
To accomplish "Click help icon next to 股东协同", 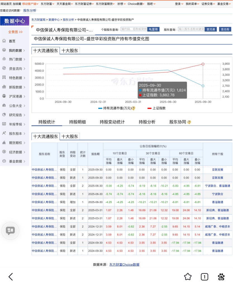I will click(x=189, y=122).
